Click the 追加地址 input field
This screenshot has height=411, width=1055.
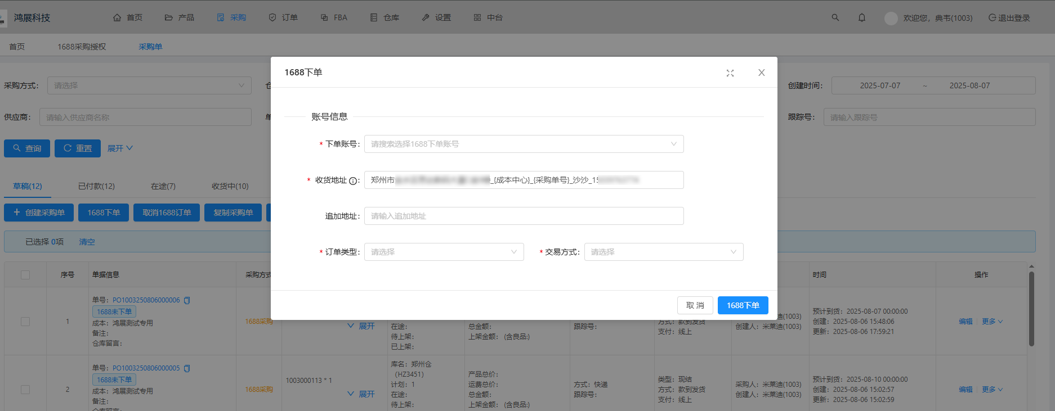(524, 216)
